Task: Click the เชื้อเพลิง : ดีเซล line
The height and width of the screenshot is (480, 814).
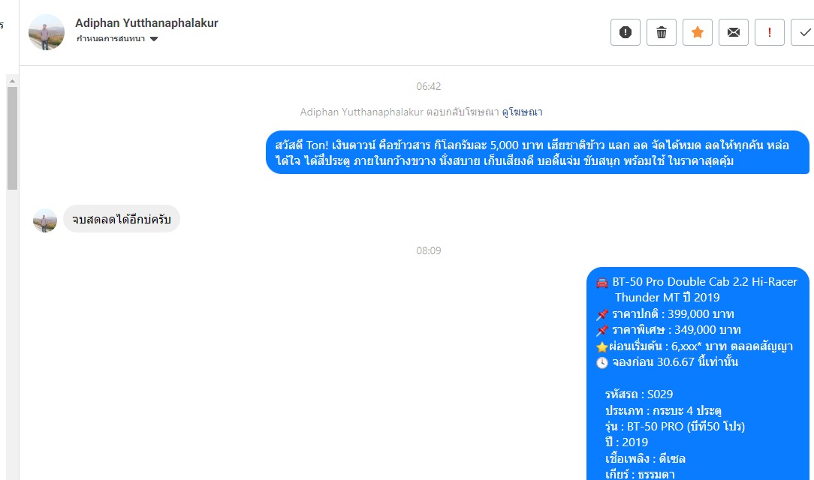Action: pyautogui.click(x=645, y=459)
